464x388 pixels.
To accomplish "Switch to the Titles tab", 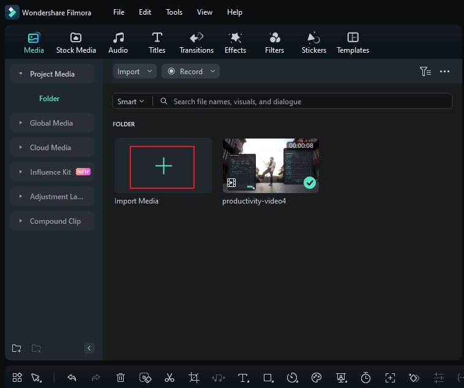I will (x=157, y=43).
